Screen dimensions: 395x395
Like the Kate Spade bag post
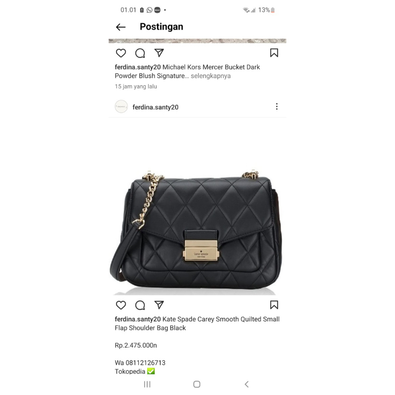[x=121, y=305]
